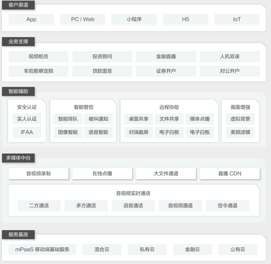Click the 贷款面签 box
271x264 pixels.
tap(102, 71)
